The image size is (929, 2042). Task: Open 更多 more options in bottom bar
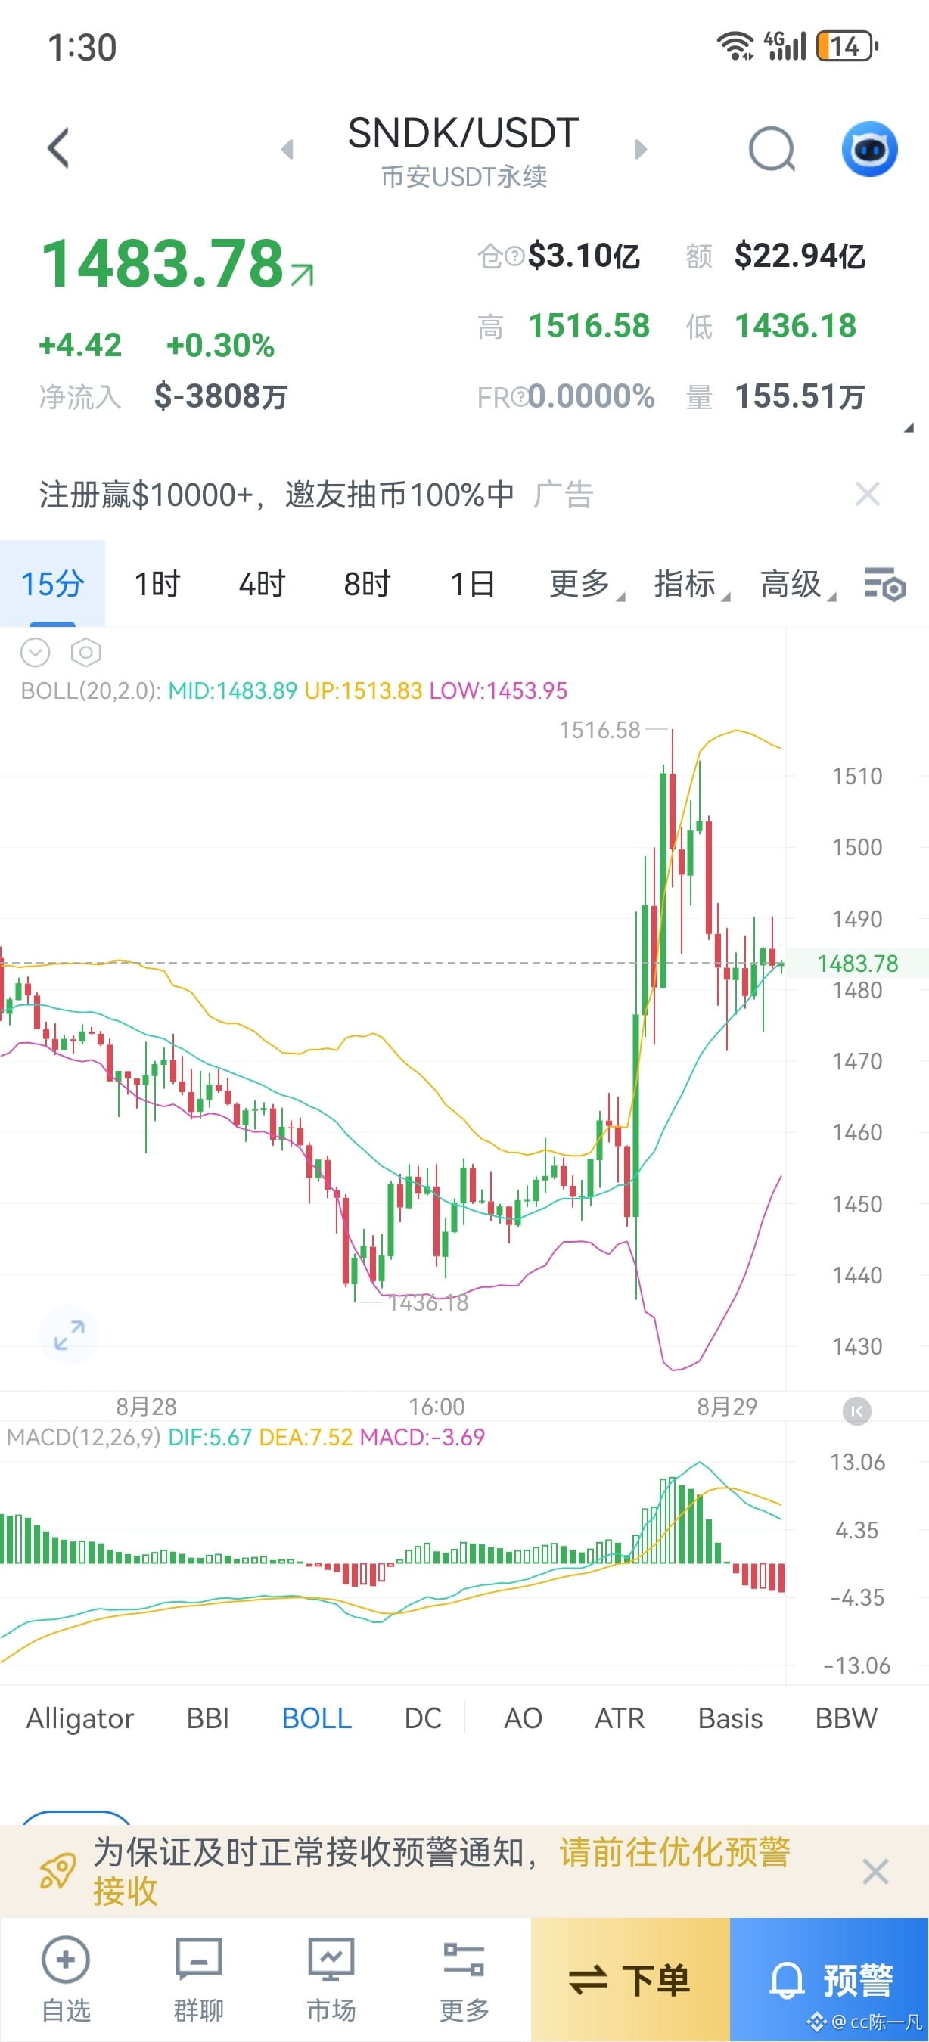(x=464, y=1978)
